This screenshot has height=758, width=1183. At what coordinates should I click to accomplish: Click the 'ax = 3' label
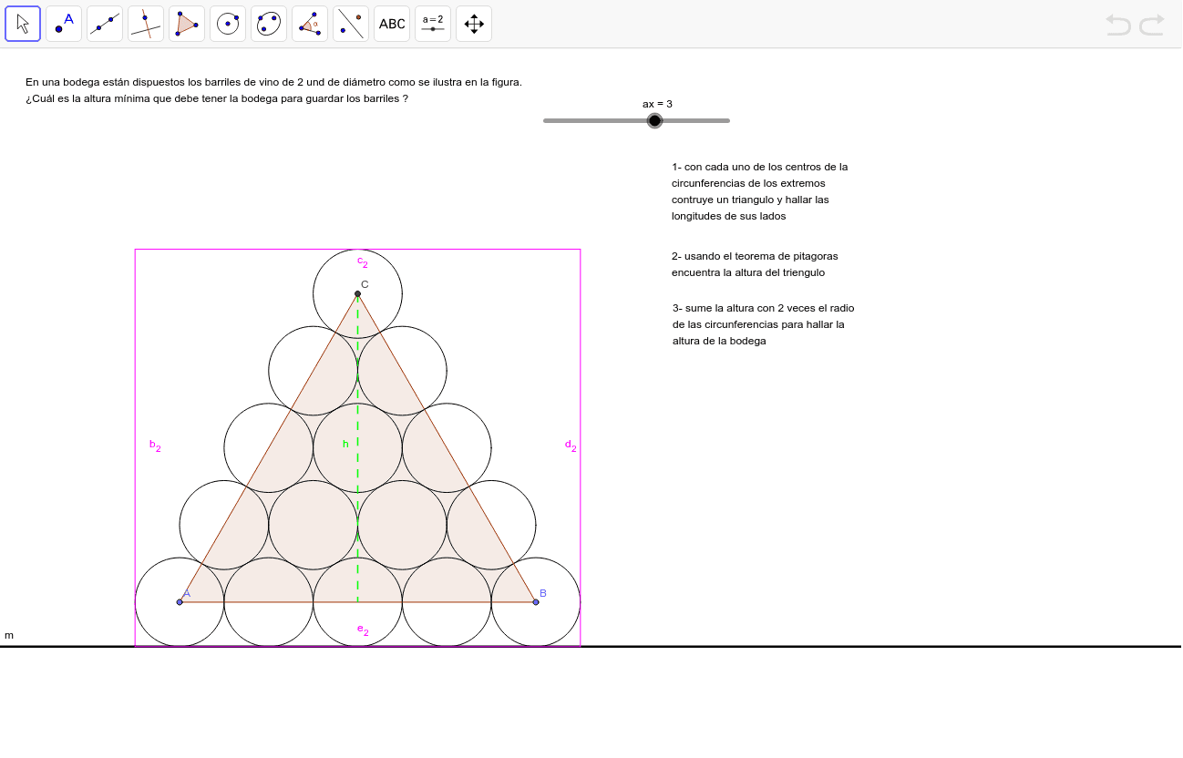pyautogui.click(x=657, y=104)
